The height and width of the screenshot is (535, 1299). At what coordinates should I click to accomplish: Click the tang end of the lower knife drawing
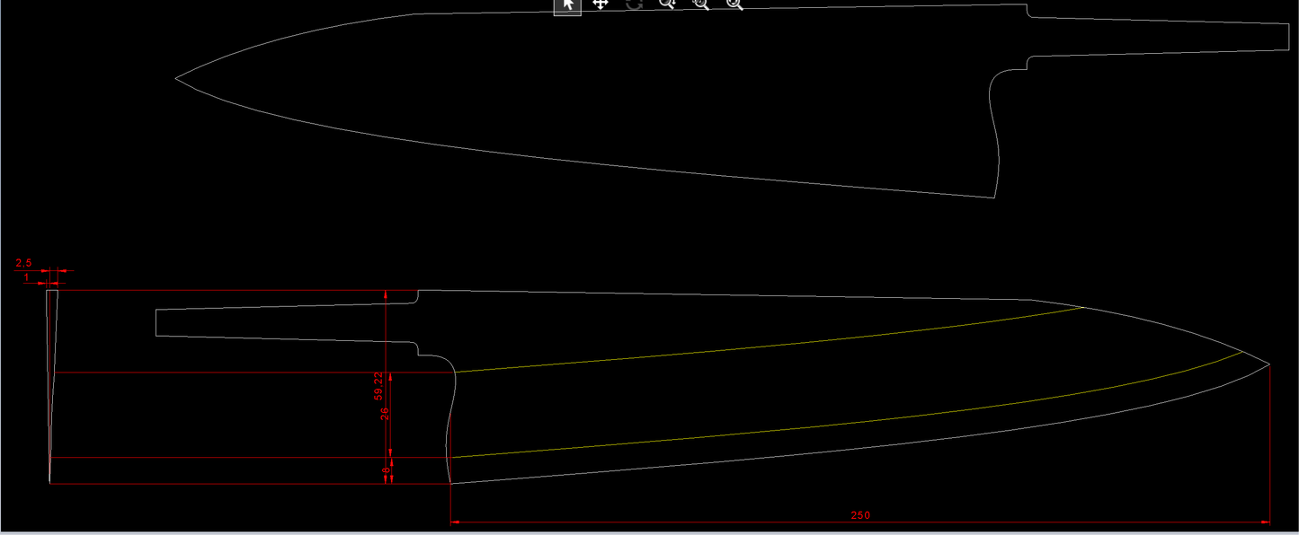point(157,322)
